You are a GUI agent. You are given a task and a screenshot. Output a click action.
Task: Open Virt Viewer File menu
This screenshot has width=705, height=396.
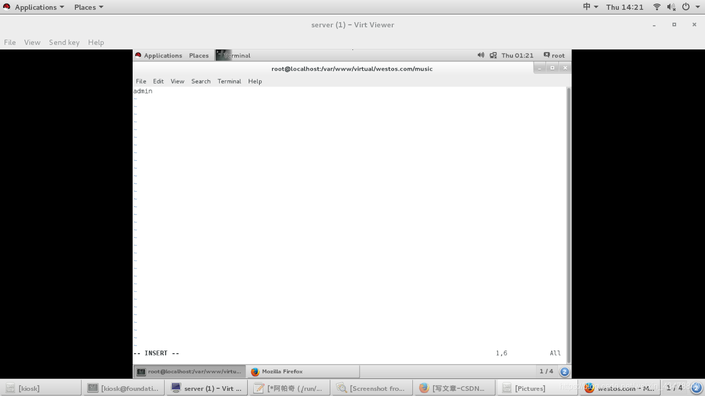pos(10,42)
